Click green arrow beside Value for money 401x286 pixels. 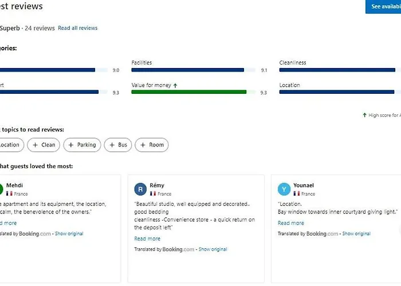point(175,85)
